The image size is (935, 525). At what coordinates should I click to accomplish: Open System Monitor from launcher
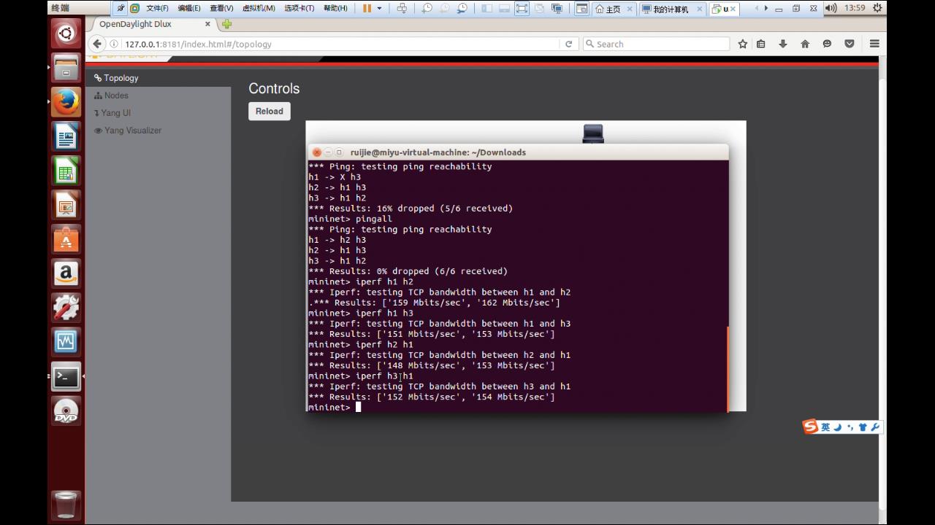click(x=66, y=341)
